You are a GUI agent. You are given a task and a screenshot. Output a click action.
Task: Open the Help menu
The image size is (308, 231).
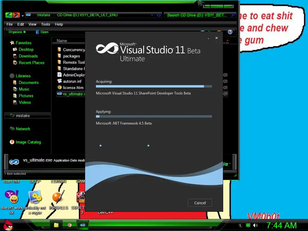click(59, 24)
